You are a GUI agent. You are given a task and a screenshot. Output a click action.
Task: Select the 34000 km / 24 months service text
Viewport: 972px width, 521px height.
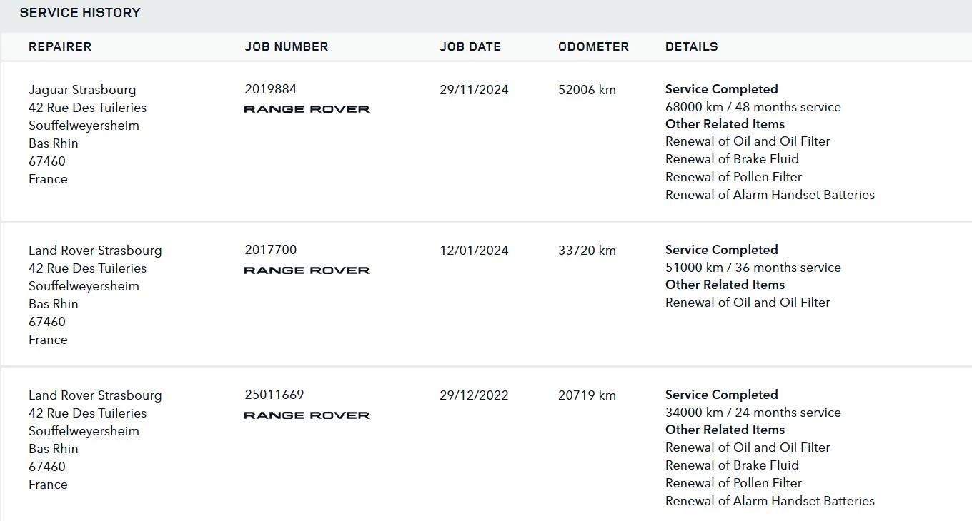point(753,413)
